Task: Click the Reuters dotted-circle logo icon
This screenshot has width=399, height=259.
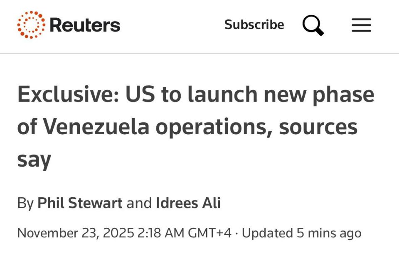Action: coord(31,25)
